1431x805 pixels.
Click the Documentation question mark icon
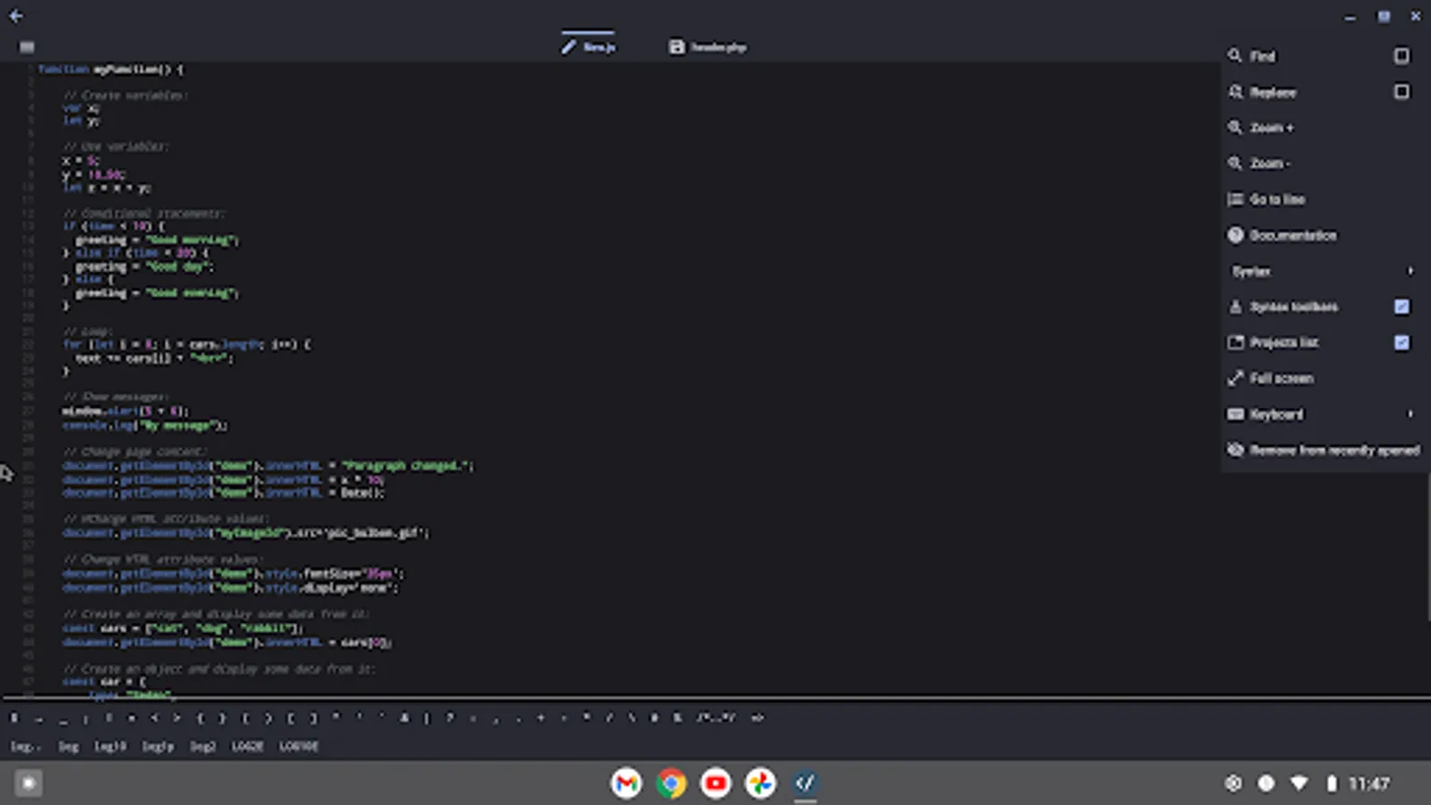coord(1236,234)
